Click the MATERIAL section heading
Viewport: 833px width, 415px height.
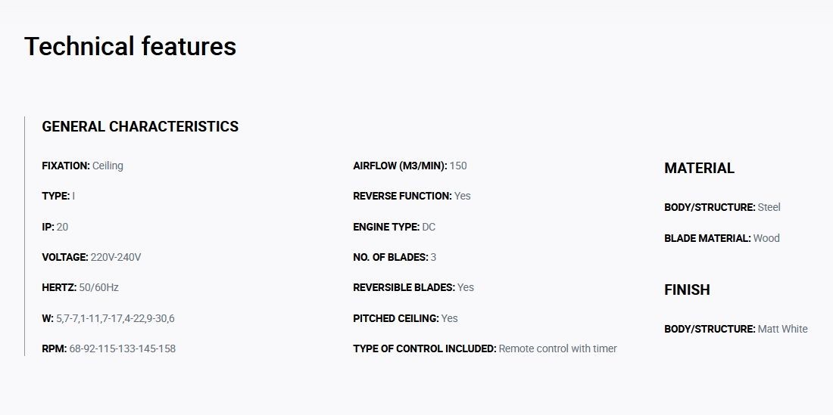pyautogui.click(x=699, y=169)
